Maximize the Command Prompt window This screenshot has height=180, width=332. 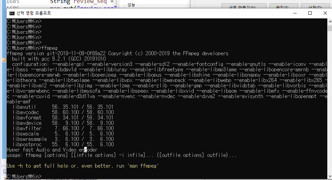pyautogui.click(x=310, y=13)
